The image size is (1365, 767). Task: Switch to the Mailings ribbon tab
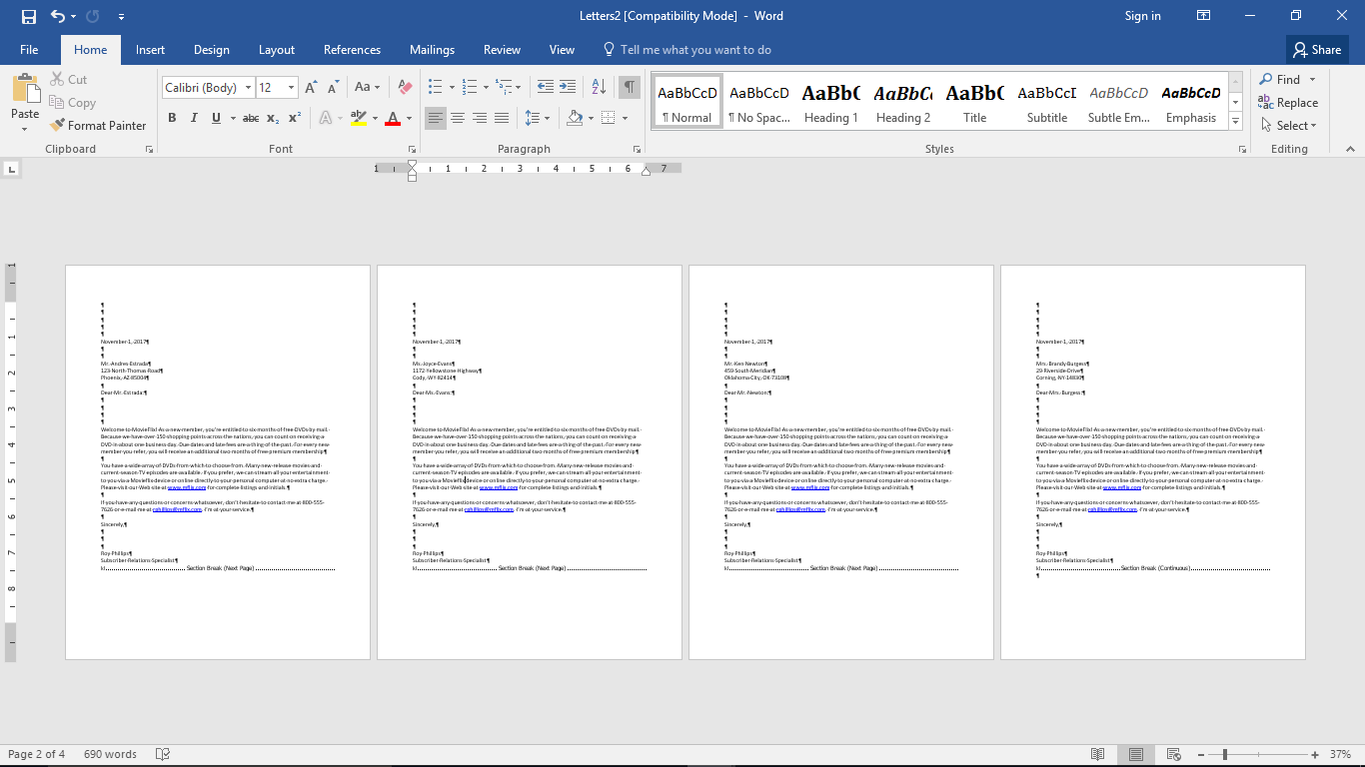point(432,49)
